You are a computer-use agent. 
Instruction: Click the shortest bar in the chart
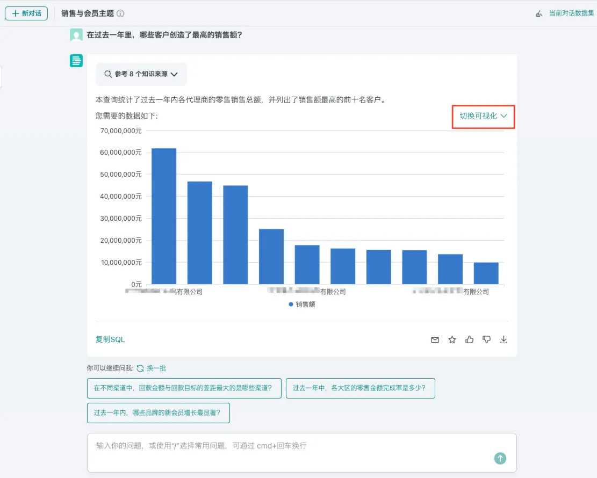pos(486,273)
